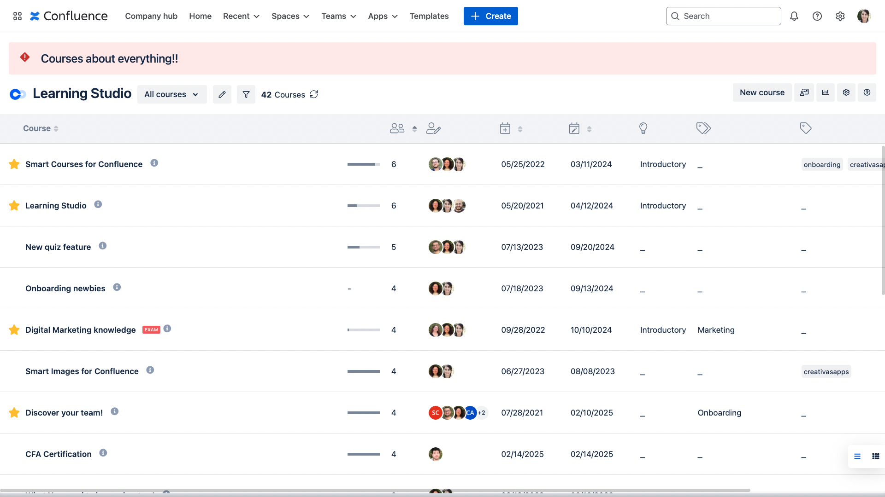Click the pencil edit icon beside All courses
Image resolution: width=885 pixels, height=497 pixels.
click(222, 94)
